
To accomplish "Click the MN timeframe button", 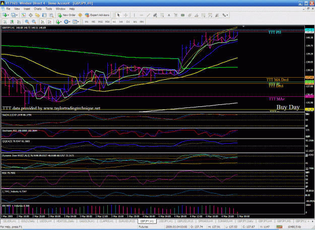I will pyautogui.click(x=142, y=22).
